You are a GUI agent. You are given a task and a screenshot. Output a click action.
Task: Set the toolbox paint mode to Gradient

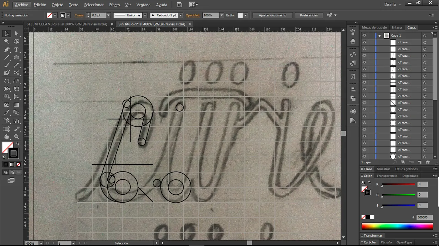tap(12, 164)
